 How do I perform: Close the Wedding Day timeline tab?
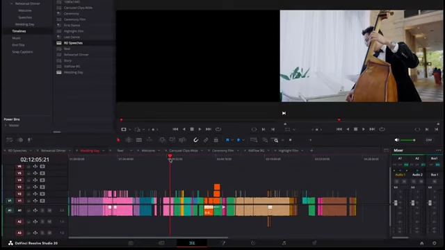pos(76,151)
